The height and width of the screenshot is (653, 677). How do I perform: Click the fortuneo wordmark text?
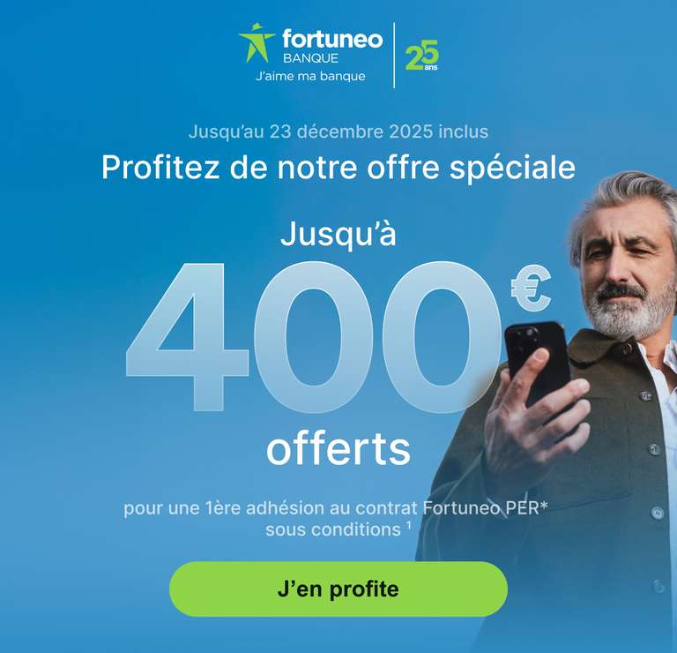[x=332, y=40]
